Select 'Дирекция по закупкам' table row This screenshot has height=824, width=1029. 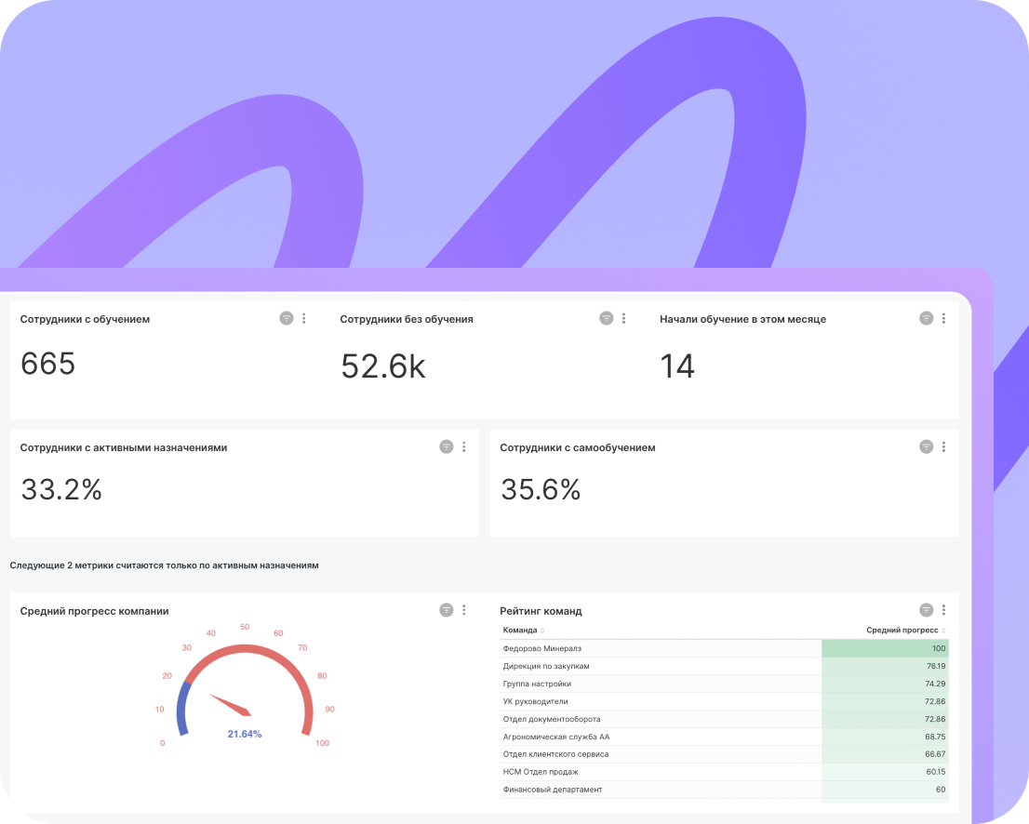coord(546,666)
